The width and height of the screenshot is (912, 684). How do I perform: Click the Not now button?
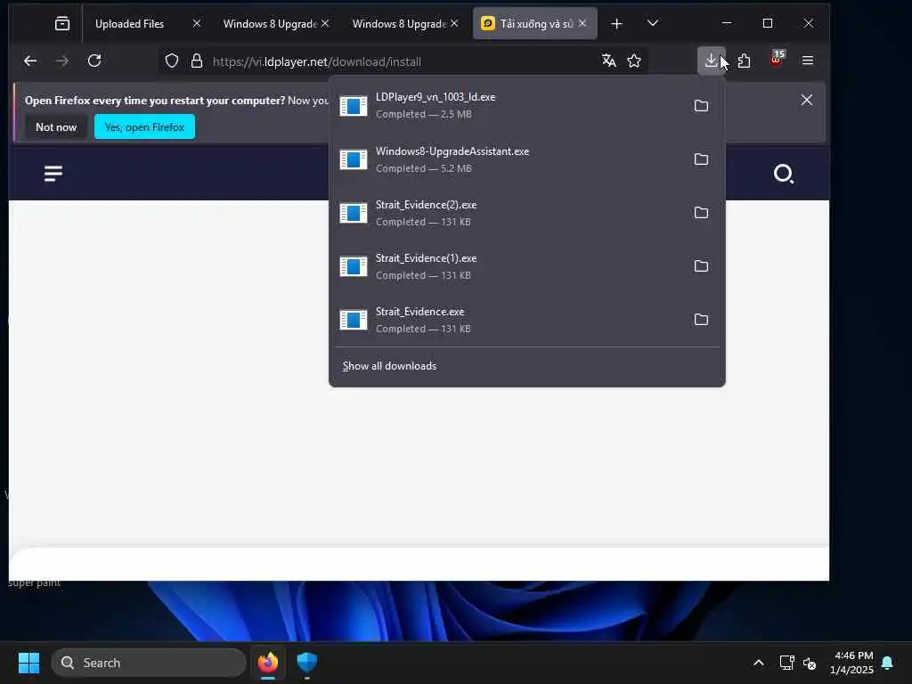(56, 126)
